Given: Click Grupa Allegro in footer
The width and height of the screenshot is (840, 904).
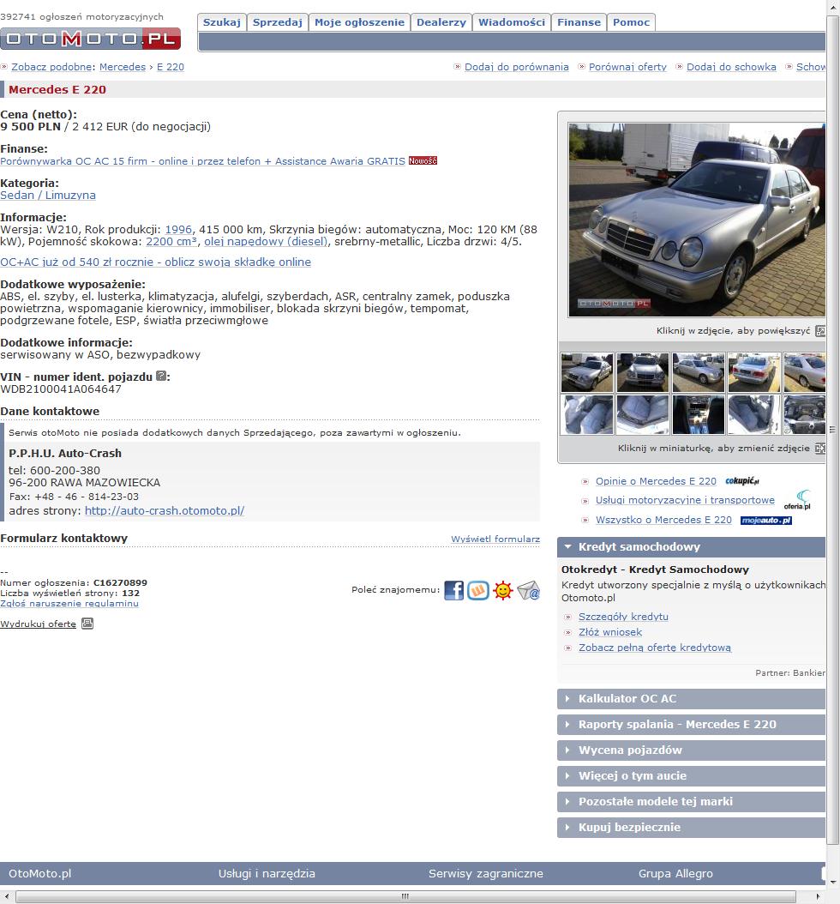Looking at the screenshot, I should pyautogui.click(x=675, y=873).
